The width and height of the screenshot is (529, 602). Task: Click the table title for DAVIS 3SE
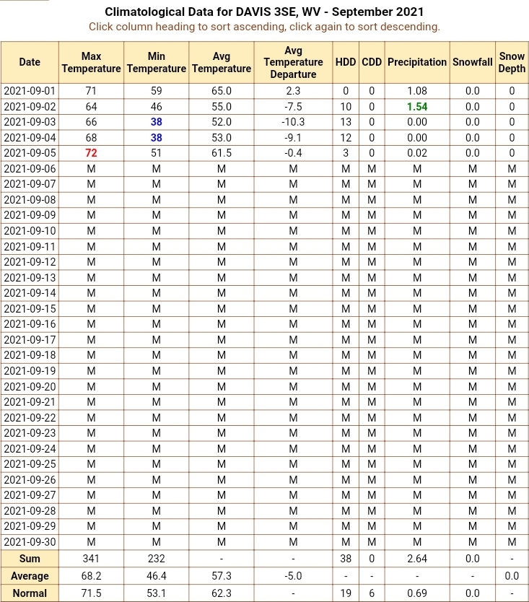coord(264,12)
